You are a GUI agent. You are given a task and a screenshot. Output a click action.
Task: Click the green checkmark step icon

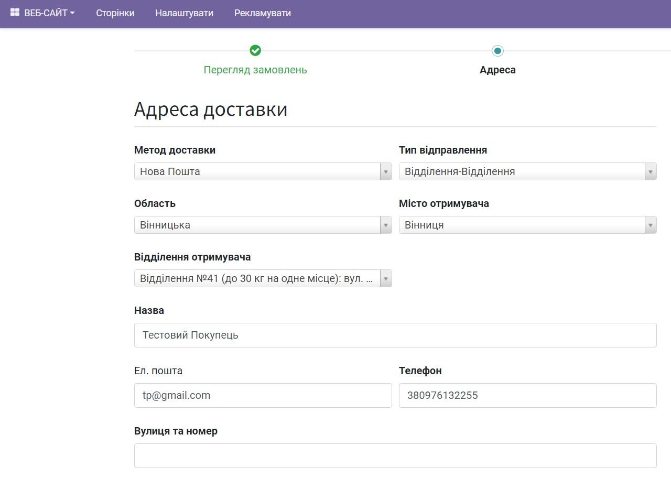click(x=255, y=50)
